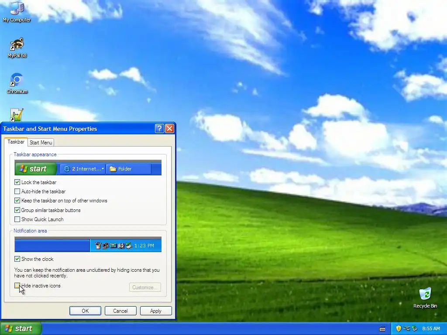
Task: Click the Folder button in taskbar preview
Action: 129,169
